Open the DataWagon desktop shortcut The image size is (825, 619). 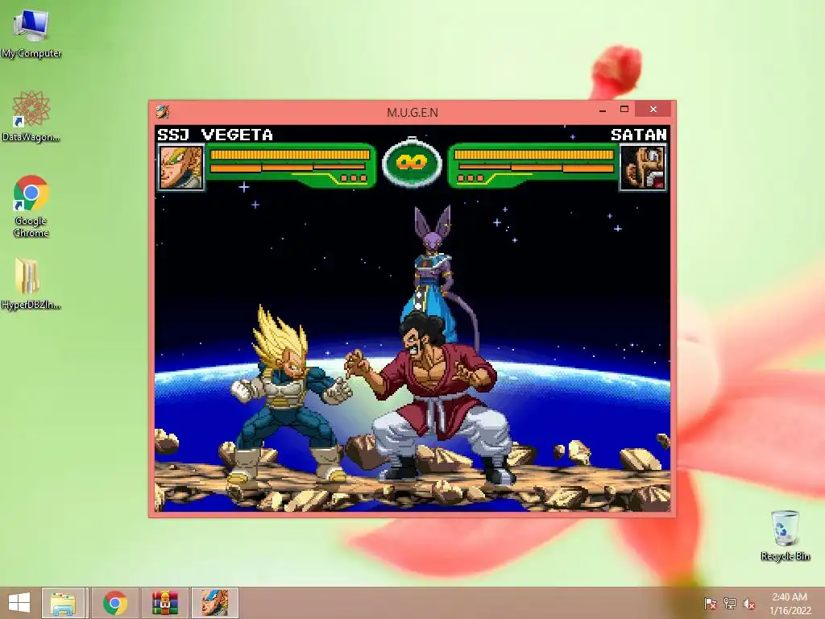pos(31,116)
